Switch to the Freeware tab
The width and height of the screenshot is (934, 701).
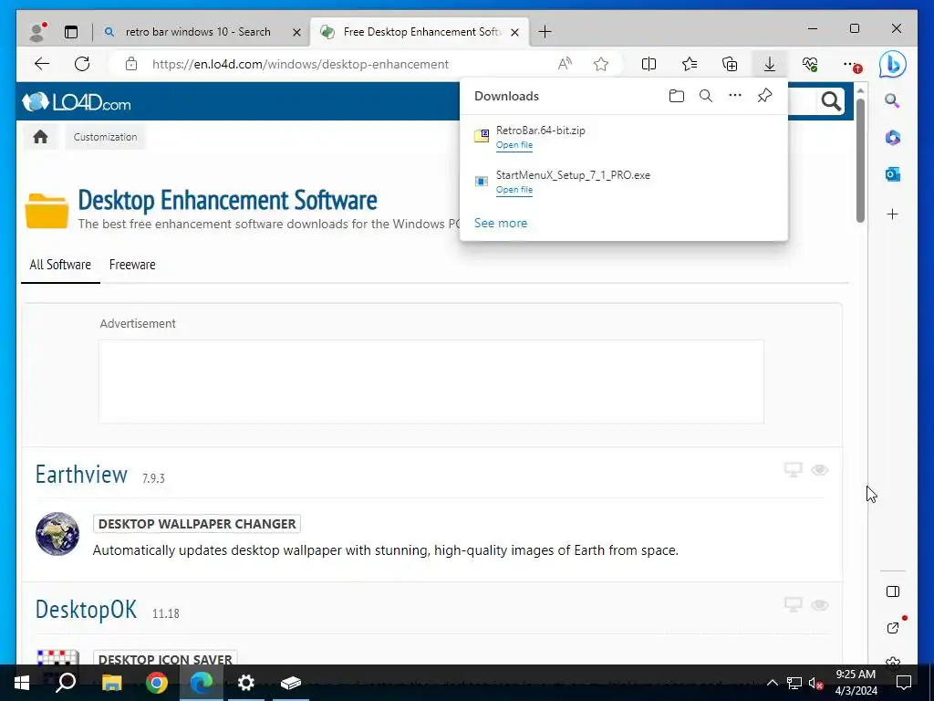point(132,265)
